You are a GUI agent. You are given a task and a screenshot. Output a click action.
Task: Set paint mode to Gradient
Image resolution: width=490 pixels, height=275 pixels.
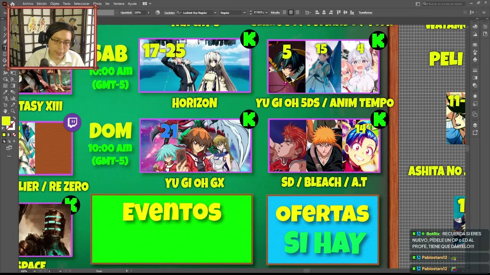(x=9, y=135)
